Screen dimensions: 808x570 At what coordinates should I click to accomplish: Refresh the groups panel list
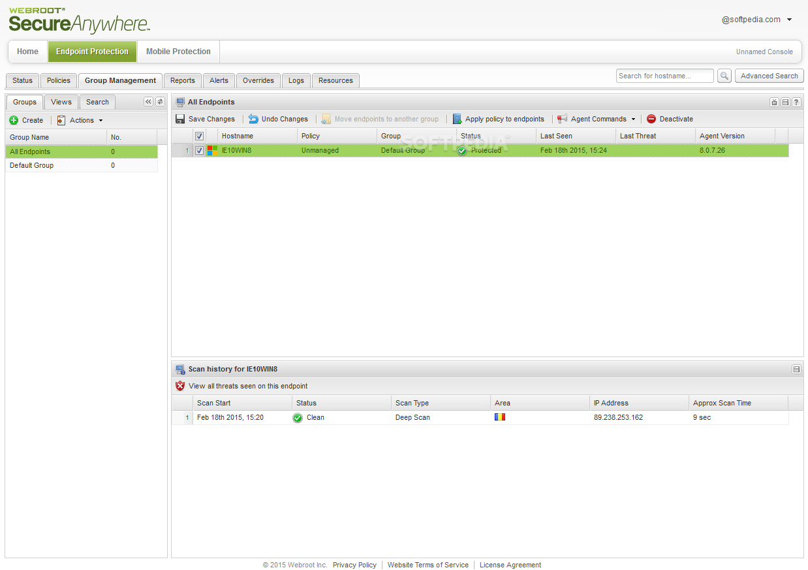[160, 101]
